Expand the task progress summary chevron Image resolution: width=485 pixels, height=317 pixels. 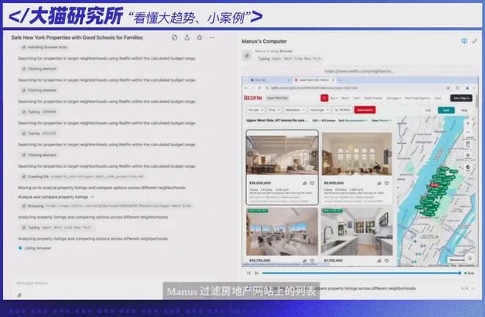coord(473,288)
